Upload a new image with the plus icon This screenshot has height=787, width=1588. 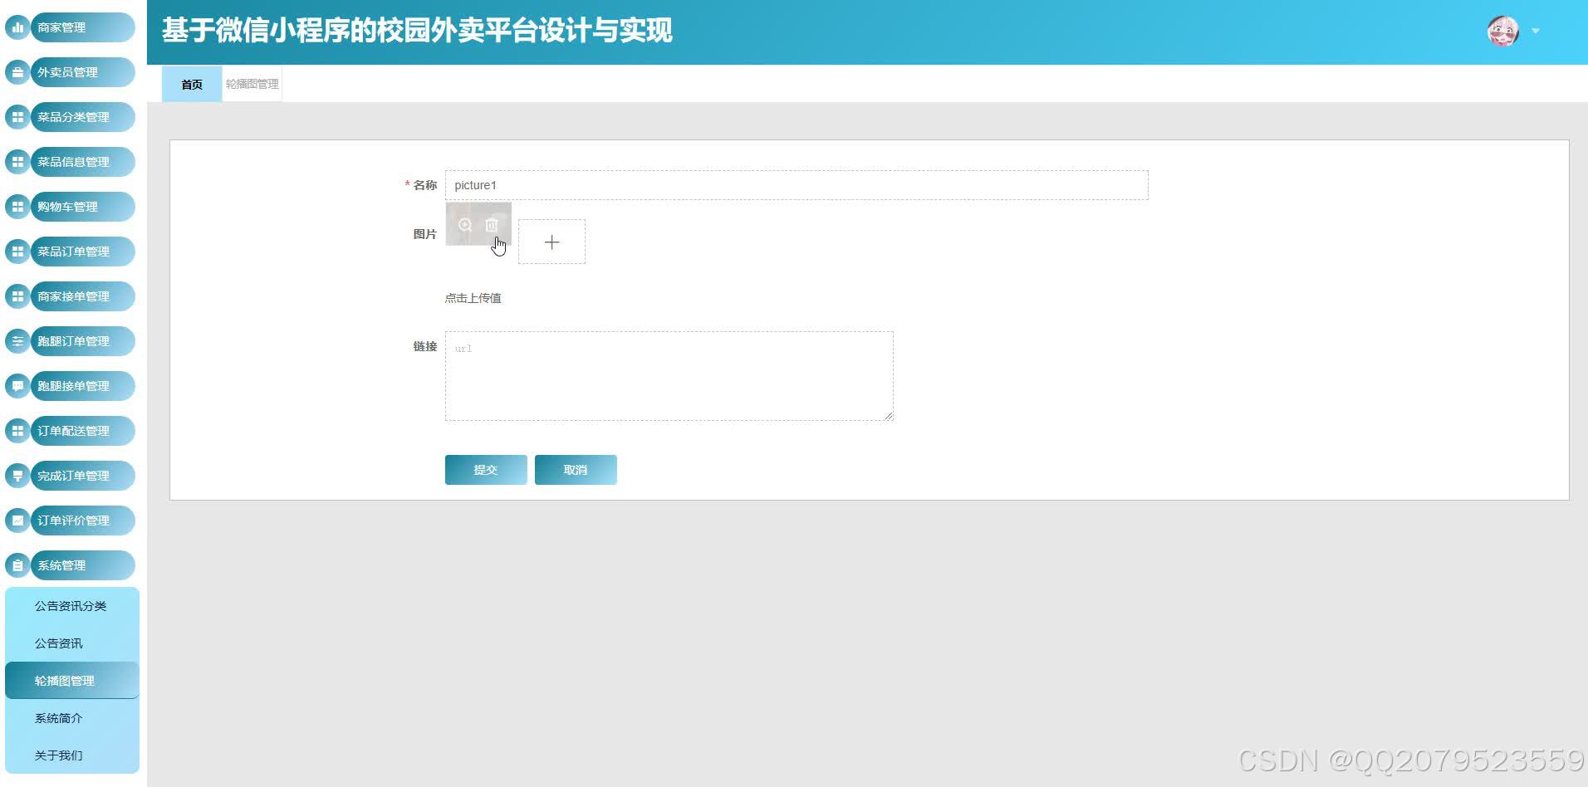pos(551,242)
